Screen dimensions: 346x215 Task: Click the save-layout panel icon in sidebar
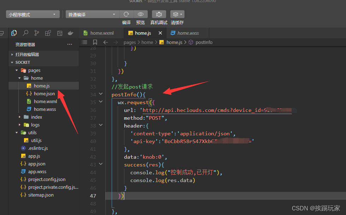click(x=60, y=33)
